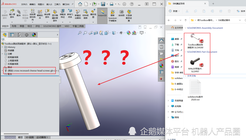The height and width of the screenshot is (140, 246).
Task: Open the 视图(V) menu
Action: coord(41,4)
